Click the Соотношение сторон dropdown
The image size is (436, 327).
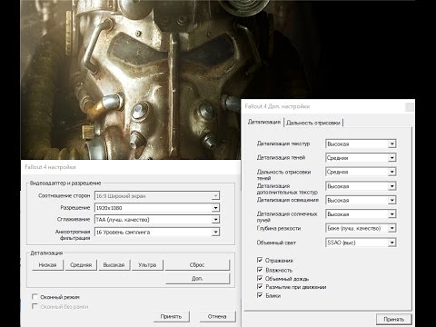(157, 196)
